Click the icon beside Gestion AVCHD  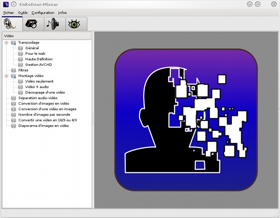click(x=21, y=65)
